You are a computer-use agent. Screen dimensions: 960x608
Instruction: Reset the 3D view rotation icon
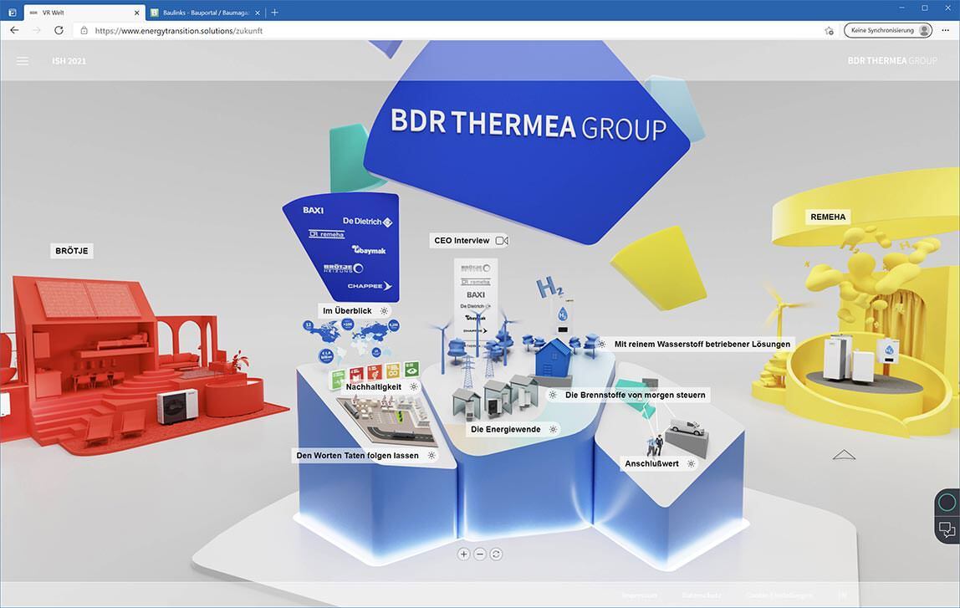click(x=496, y=554)
